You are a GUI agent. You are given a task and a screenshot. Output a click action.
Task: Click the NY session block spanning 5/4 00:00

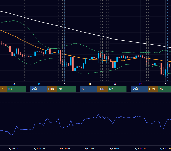coord(117,89)
